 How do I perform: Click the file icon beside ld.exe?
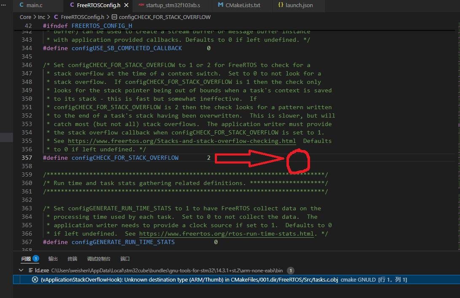tap(30, 270)
